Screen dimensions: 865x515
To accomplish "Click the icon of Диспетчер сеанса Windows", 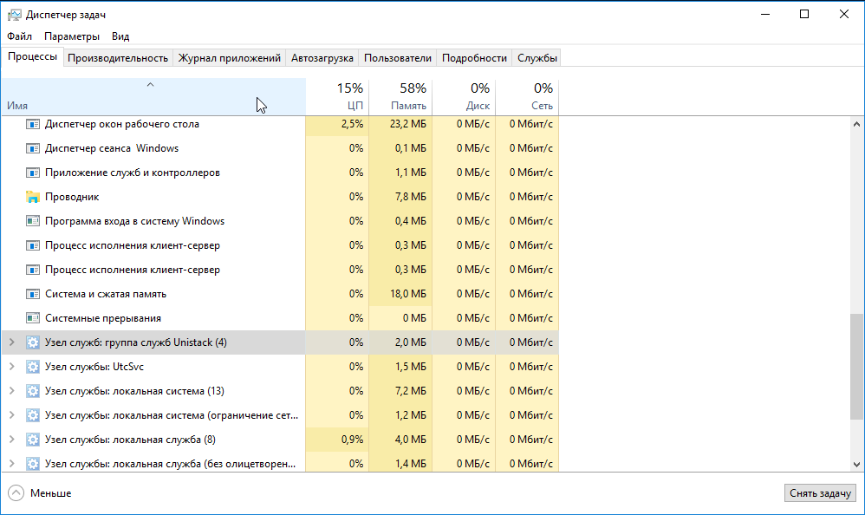I will (33, 148).
